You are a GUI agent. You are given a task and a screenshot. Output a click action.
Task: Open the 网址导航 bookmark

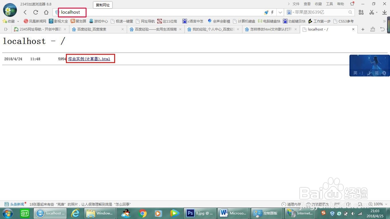tap(145, 21)
